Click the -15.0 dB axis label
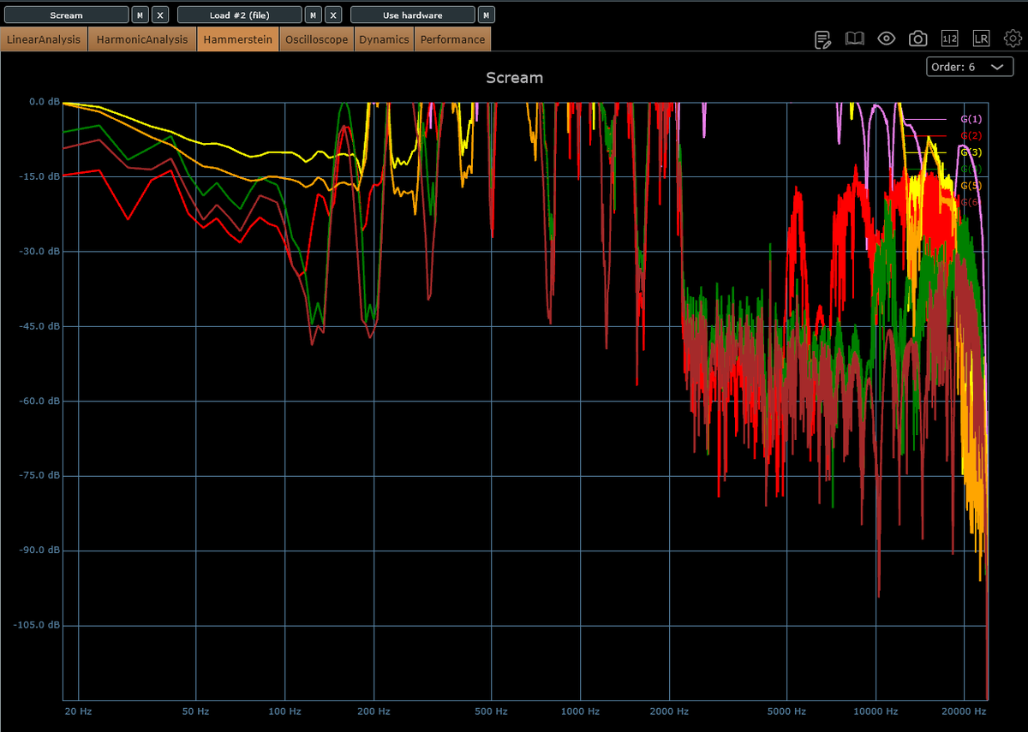The image size is (1028, 732). point(39,176)
